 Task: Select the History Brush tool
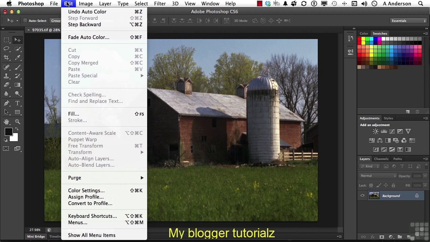[17, 76]
